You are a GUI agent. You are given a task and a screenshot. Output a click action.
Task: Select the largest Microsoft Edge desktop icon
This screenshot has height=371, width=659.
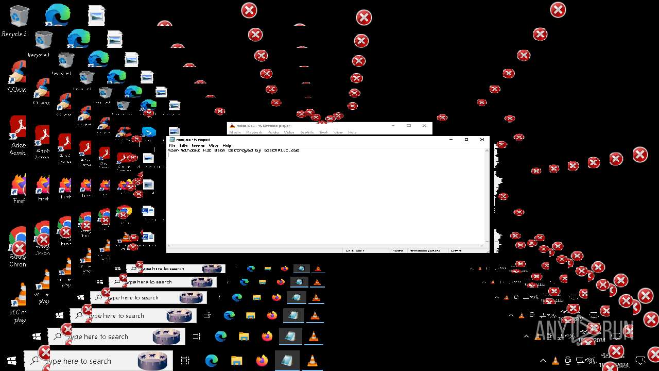click(x=58, y=14)
